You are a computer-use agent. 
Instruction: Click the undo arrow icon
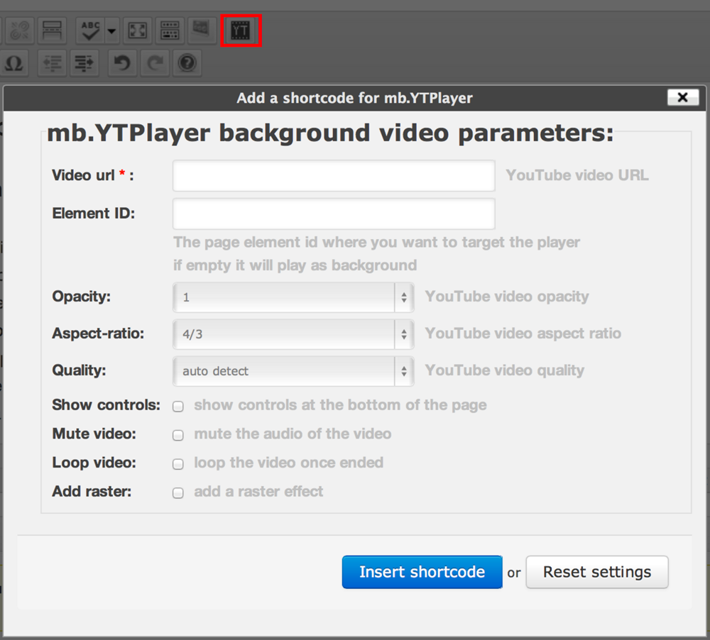click(x=122, y=63)
